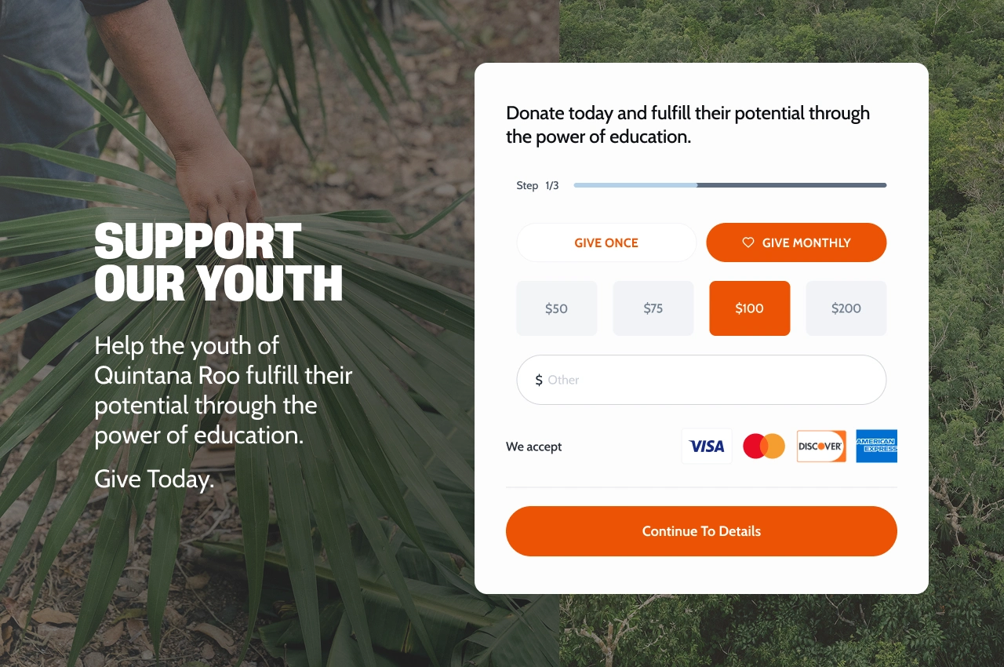The height and width of the screenshot is (667, 1004).
Task: Continue To Details button
Action: [701, 531]
